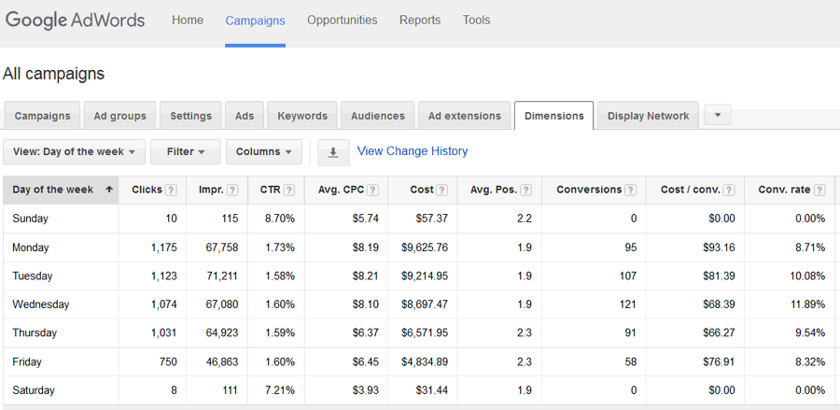The width and height of the screenshot is (840, 410).
Task: Click the sort arrow in Day of the week header
Action: pos(109,190)
